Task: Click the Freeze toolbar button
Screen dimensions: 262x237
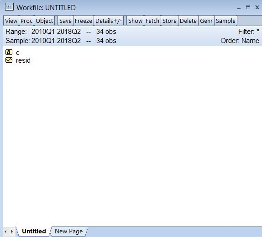Action: [x=84, y=21]
